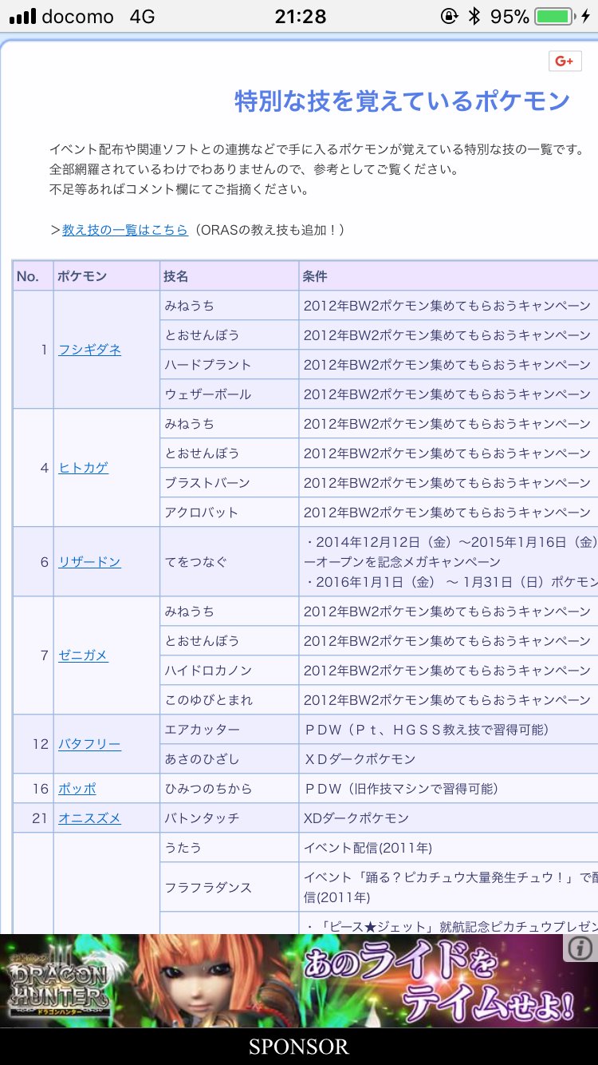Tap the ハードプラント move cell
Screen dimensions: 598x1065
[229, 365]
